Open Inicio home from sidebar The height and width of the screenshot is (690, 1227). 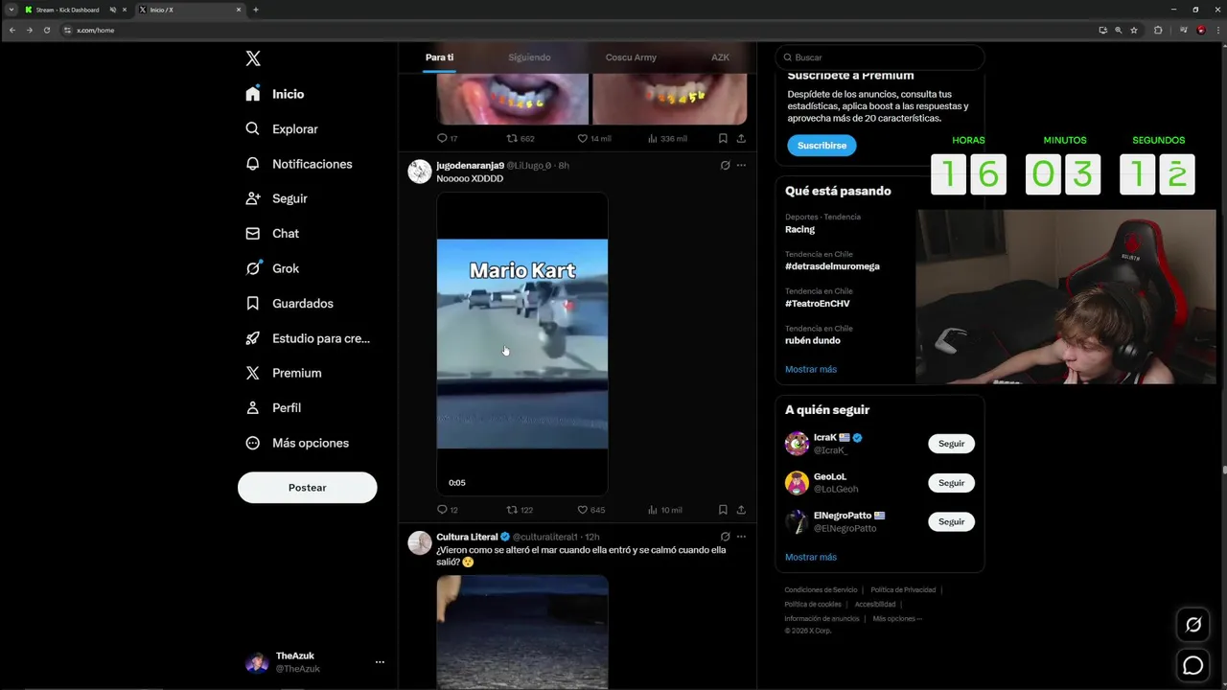click(x=275, y=94)
